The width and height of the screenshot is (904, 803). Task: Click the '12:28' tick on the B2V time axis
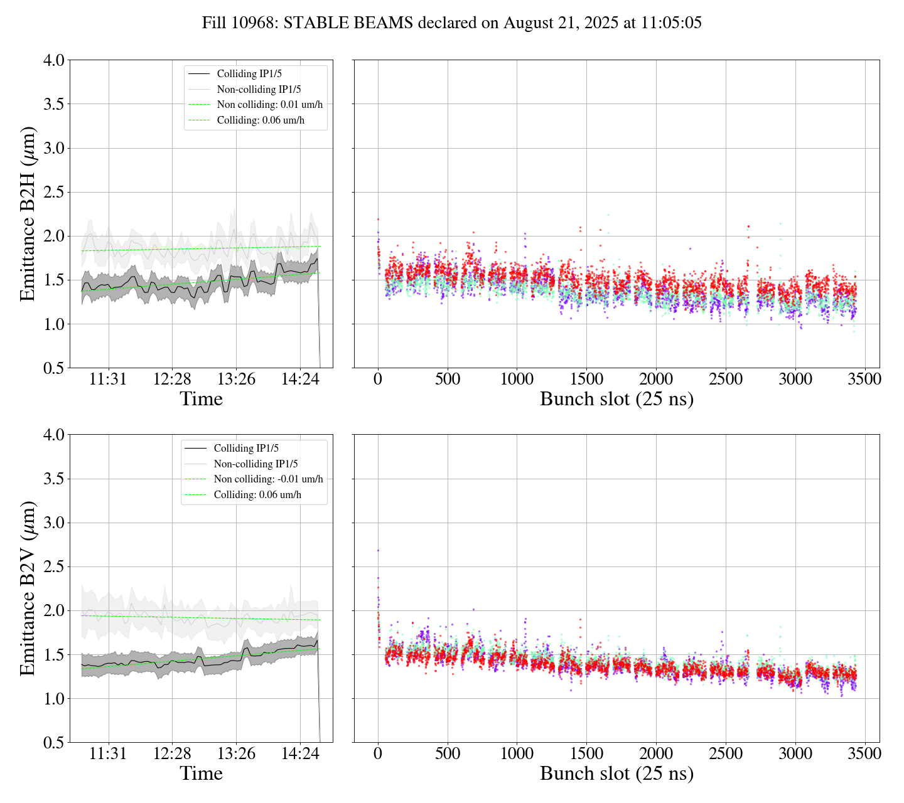coord(172,753)
